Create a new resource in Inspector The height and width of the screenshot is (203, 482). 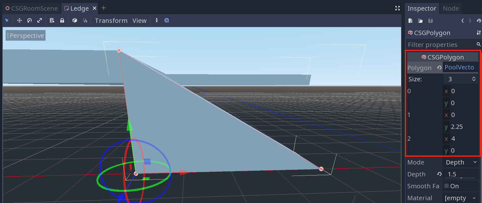tap(410, 21)
